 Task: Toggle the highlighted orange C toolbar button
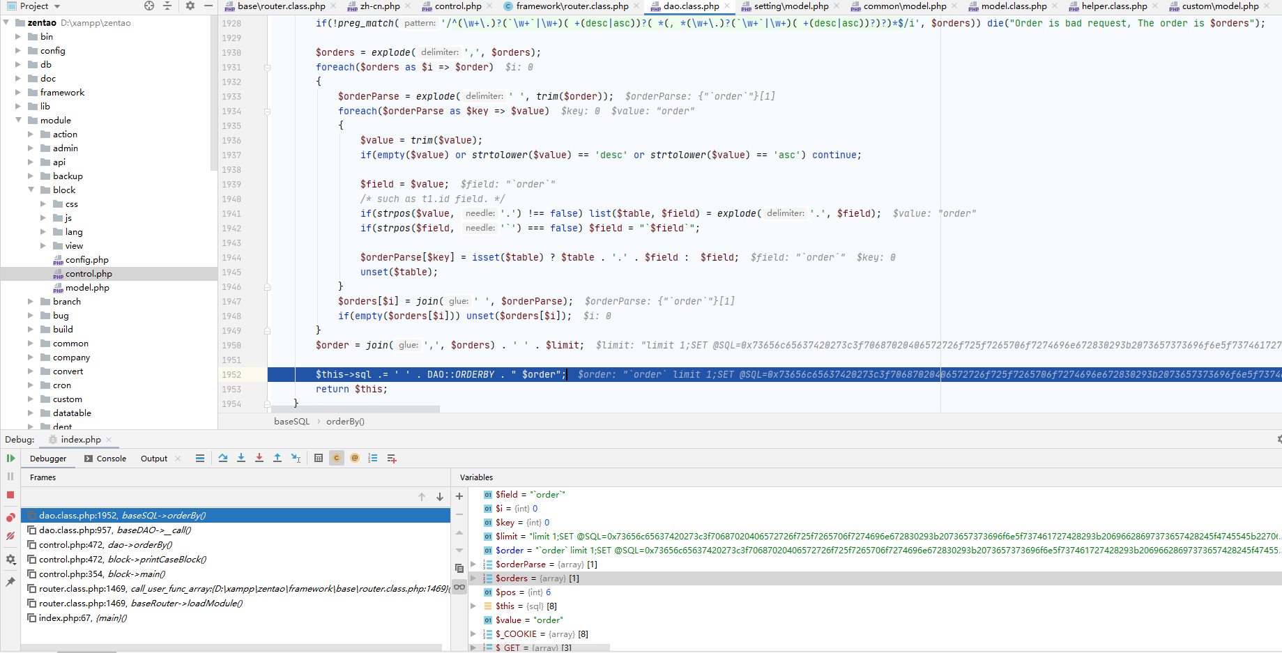(337, 458)
